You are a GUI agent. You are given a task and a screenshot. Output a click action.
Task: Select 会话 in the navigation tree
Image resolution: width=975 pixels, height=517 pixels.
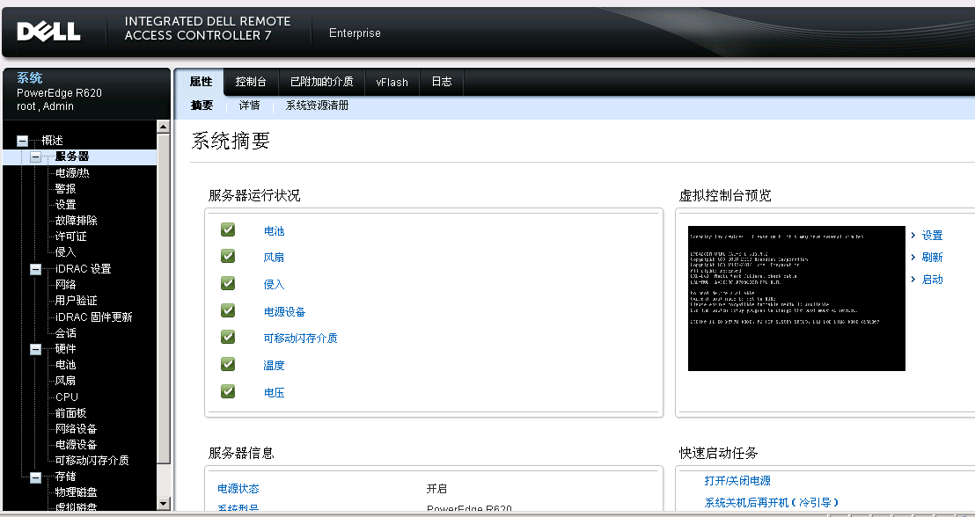[x=65, y=333]
